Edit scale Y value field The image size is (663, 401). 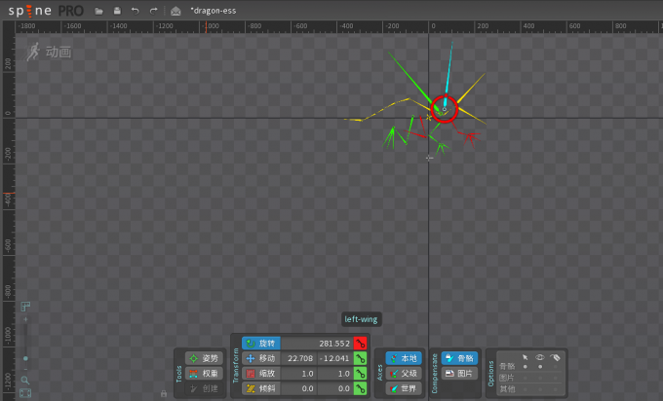(334, 374)
